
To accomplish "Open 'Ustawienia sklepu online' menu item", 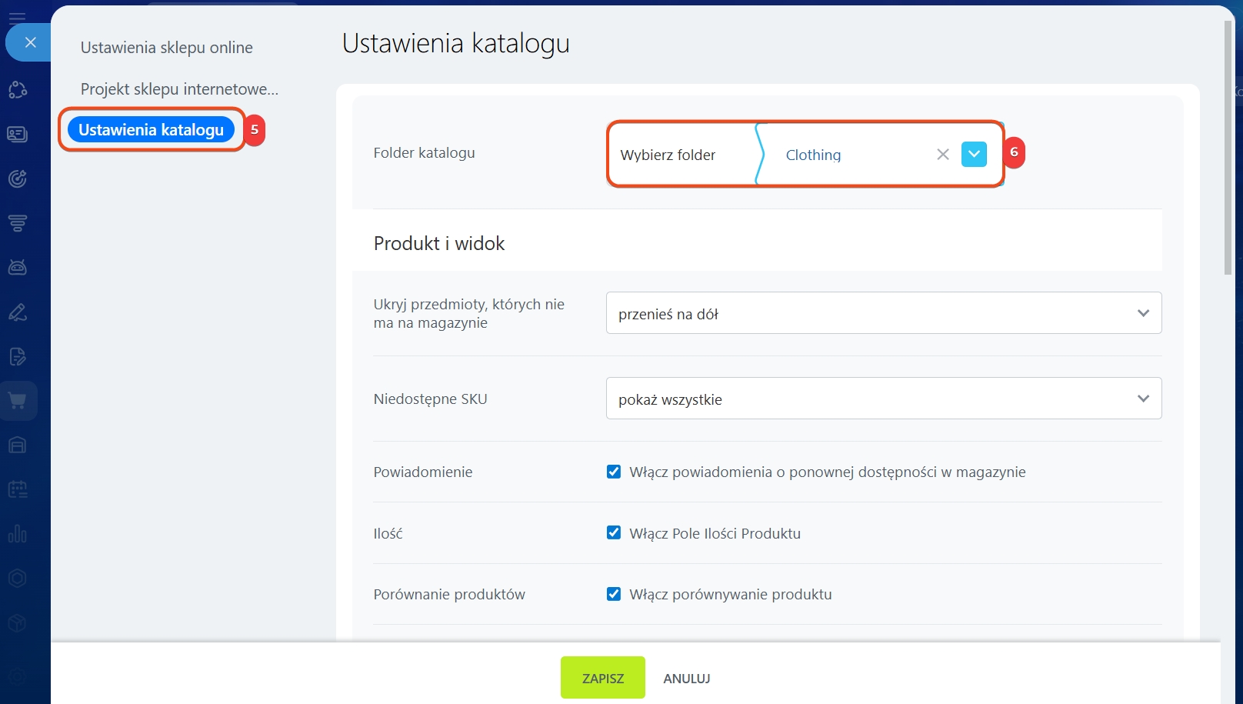I will click(166, 48).
